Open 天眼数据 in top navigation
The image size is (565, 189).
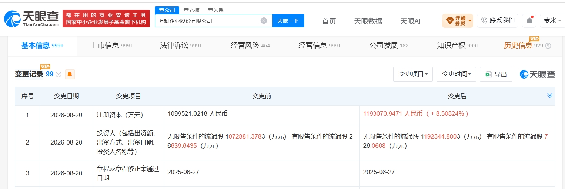pos(368,21)
